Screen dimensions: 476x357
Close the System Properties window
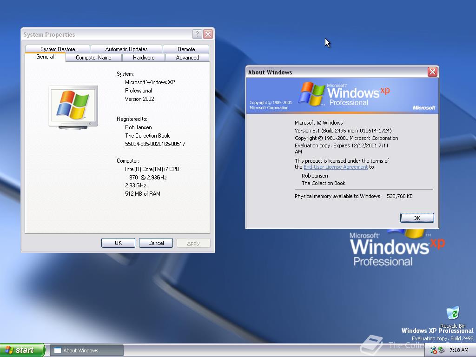(x=208, y=34)
